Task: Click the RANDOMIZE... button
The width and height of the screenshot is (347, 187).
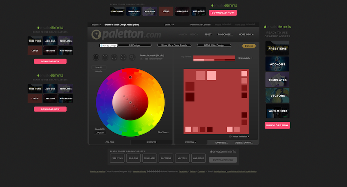Action: pyautogui.click(x=225, y=35)
